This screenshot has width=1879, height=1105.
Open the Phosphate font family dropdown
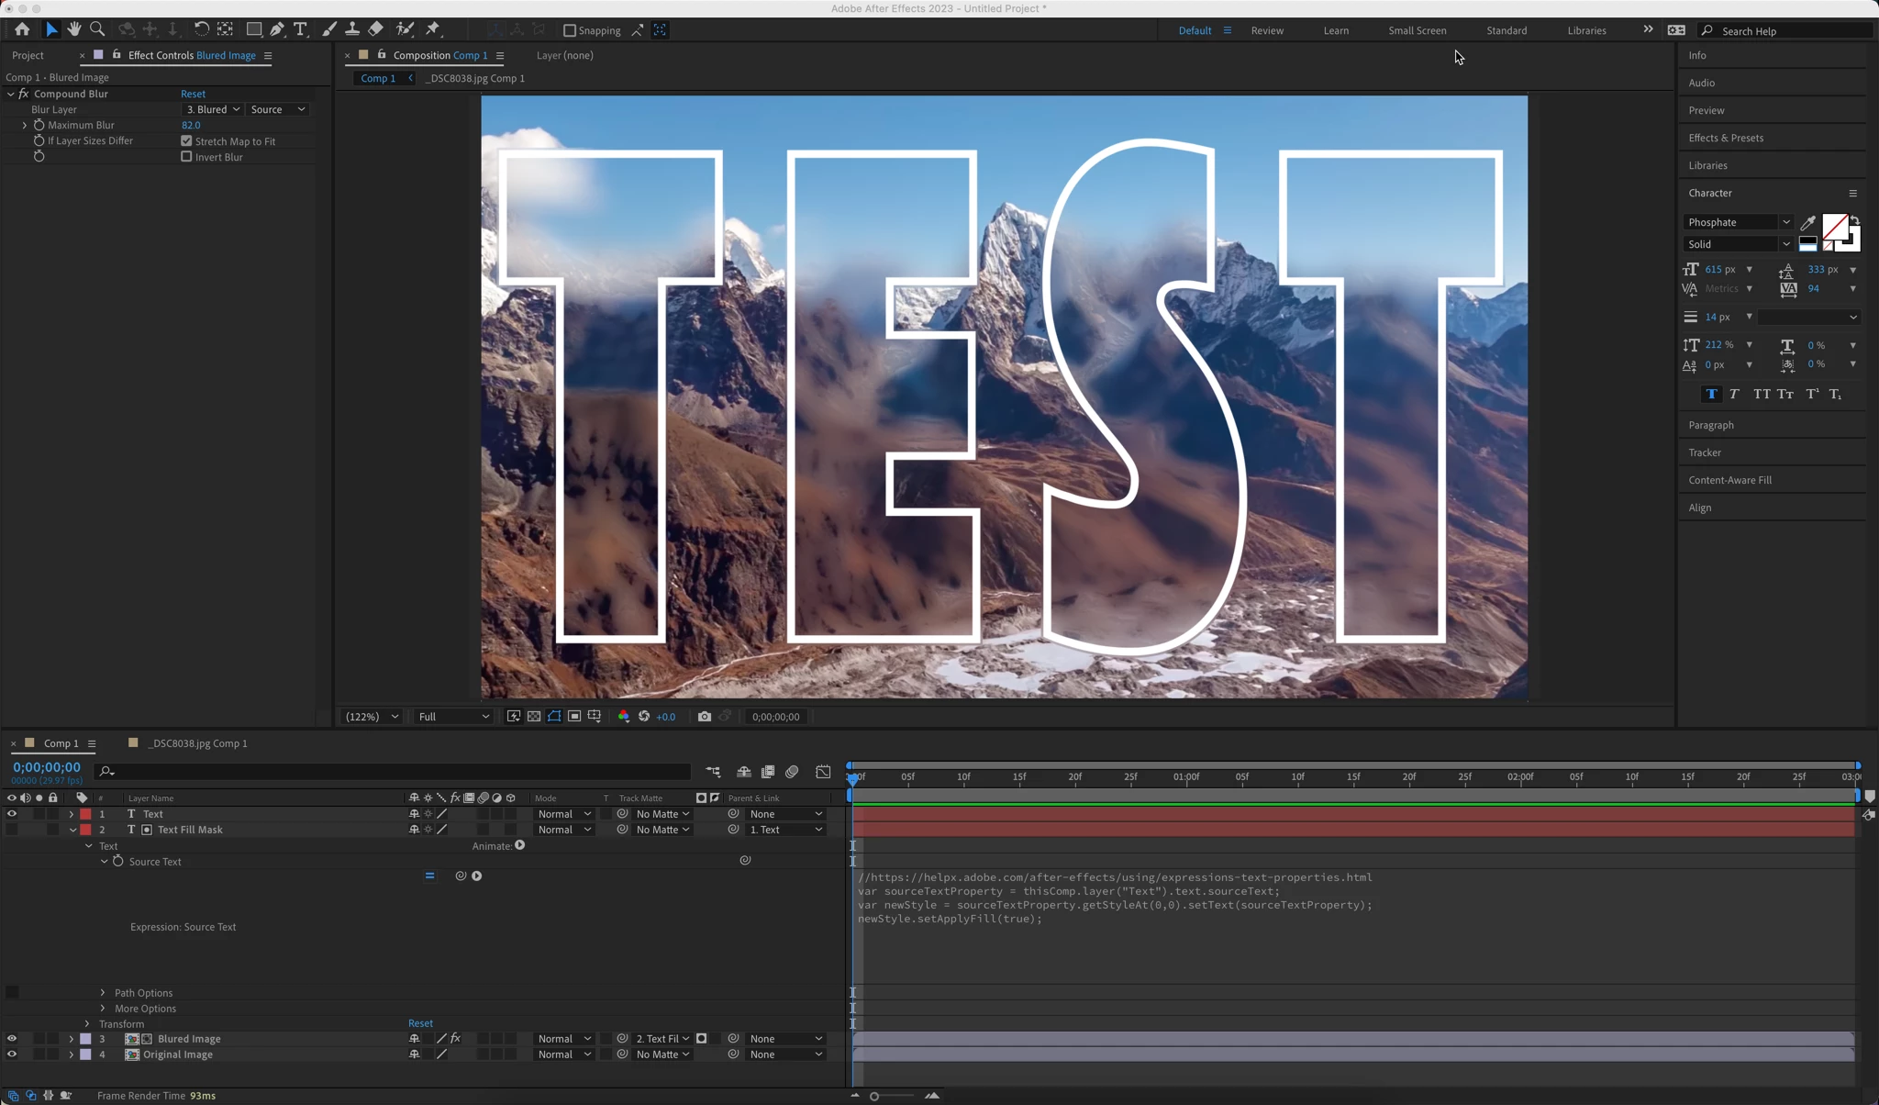pos(1738,222)
